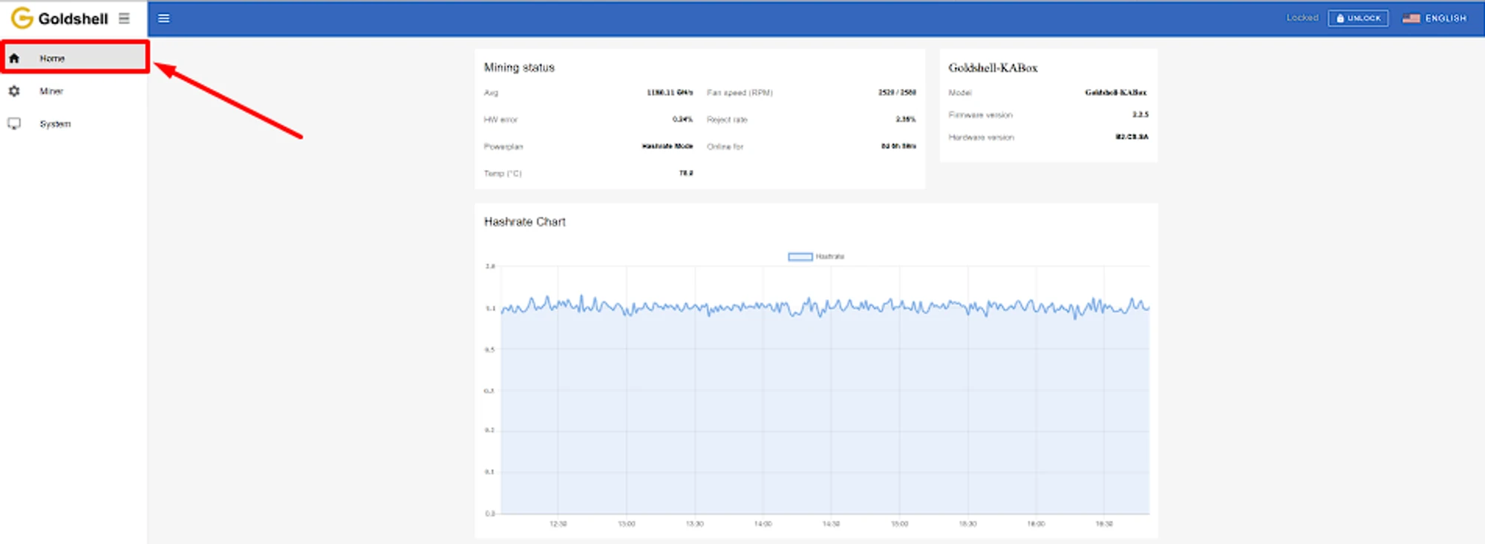The width and height of the screenshot is (1485, 544).
Task: Open the System menu item
Action: click(x=55, y=124)
